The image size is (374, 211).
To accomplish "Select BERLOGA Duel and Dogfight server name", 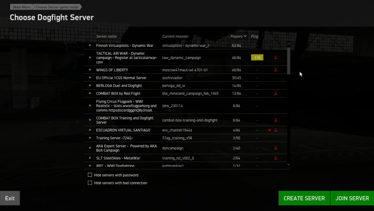I will click(119, 85).
